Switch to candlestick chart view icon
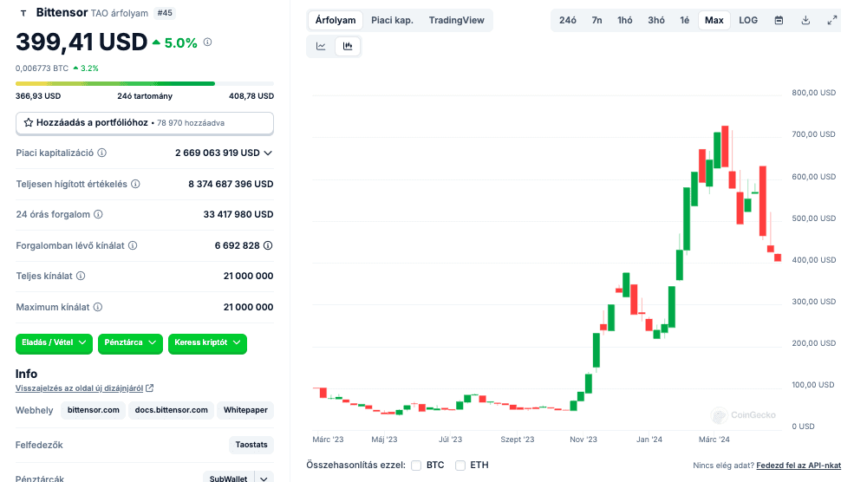The image size is (867, 482). click(x=348, y=47)
